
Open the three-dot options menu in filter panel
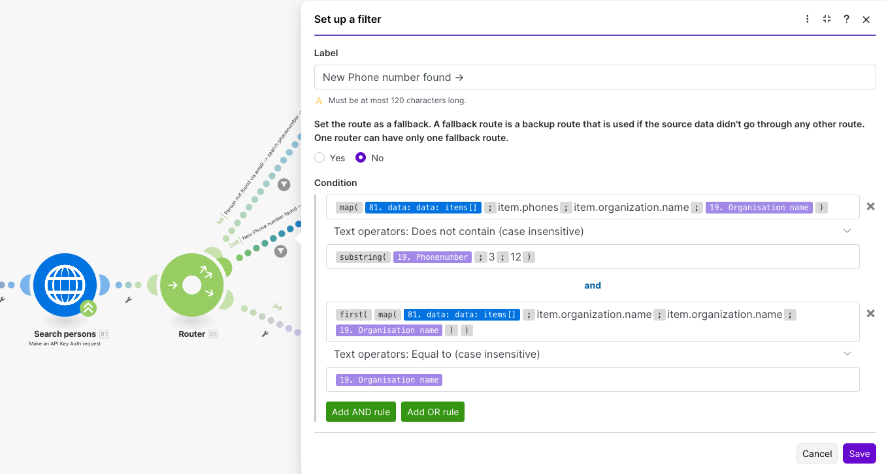(808, 19)
